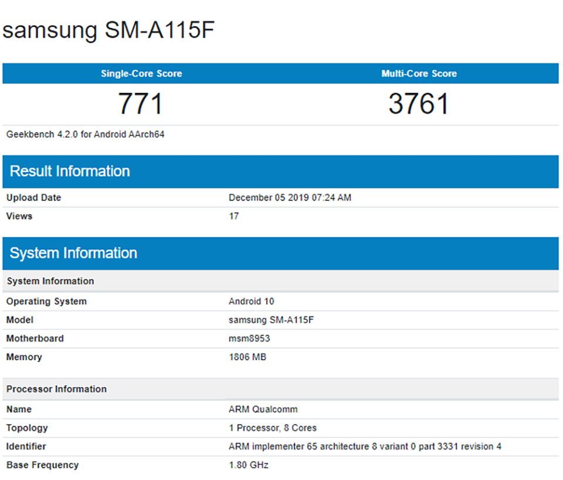The image size is (563, 480).
Task: Select the Motherboard value msm8953
Action: tap(249, 339)
